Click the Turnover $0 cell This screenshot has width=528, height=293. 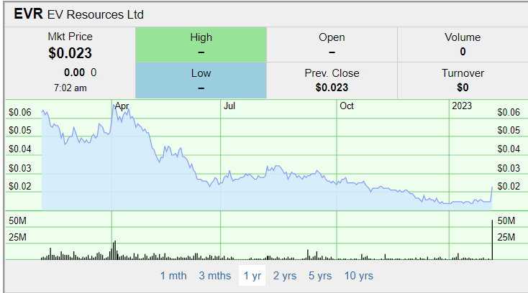tap(462, 80)
